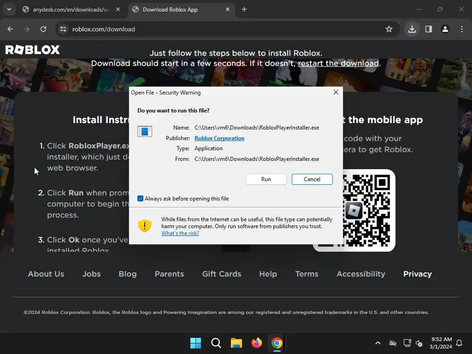Screen dimensions: 472x354
Task: Open the Help footer link
Action: 268,274
